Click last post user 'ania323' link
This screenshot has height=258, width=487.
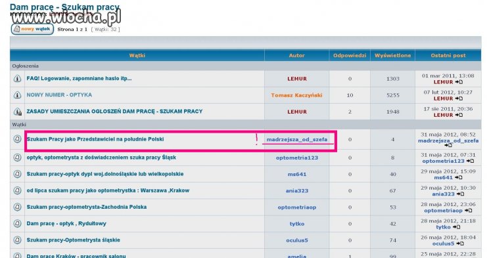pyautogui.click(x=443, y=194)
